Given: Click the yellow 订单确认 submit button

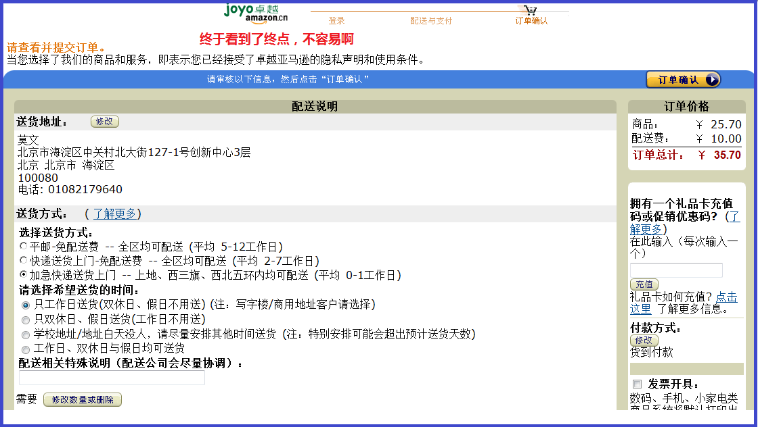Looking at the screenshot, I should pos(683,80).
